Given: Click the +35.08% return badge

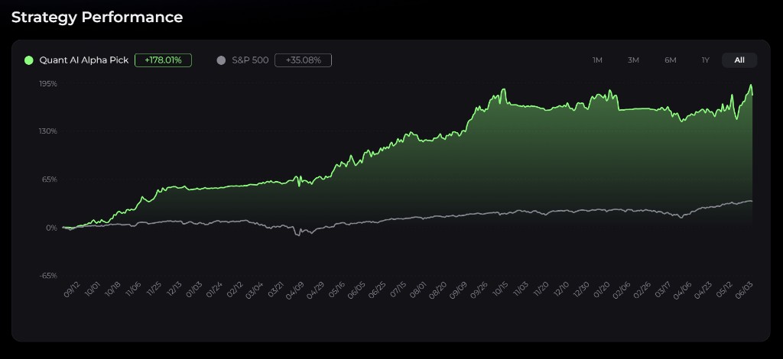Looking at the screenshot, I should coord(303,60).
